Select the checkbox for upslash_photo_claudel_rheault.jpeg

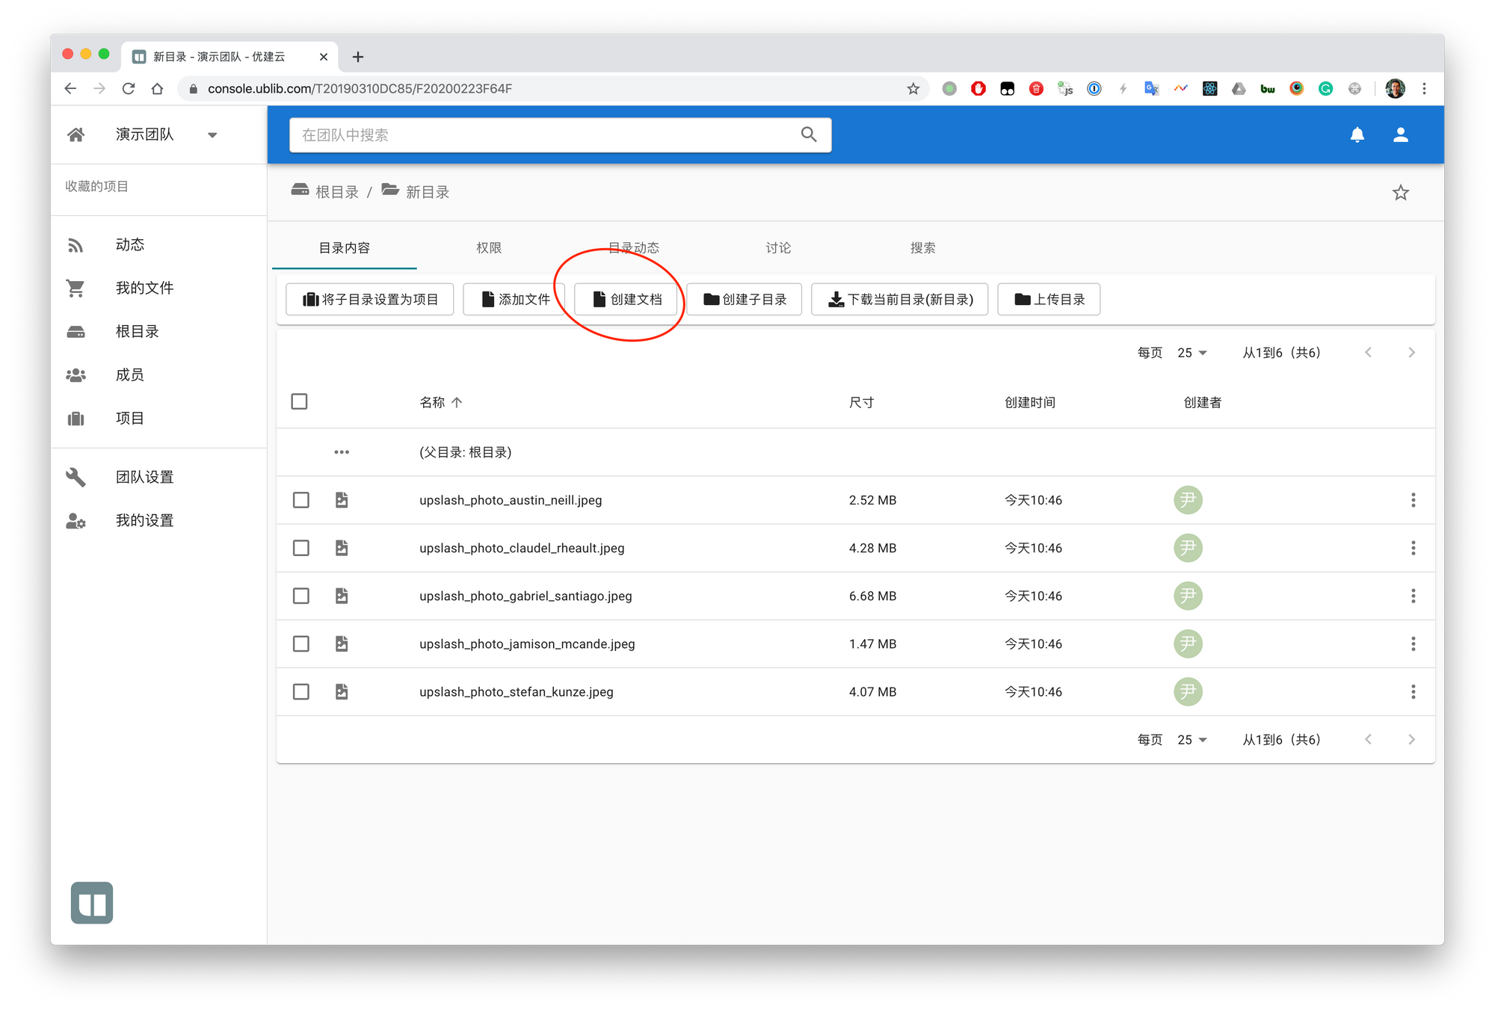pos(301,548)
